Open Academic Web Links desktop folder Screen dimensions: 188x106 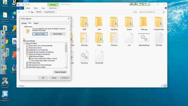point(5,17)
